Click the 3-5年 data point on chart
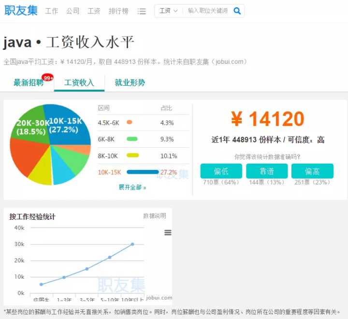 point(87,269)
